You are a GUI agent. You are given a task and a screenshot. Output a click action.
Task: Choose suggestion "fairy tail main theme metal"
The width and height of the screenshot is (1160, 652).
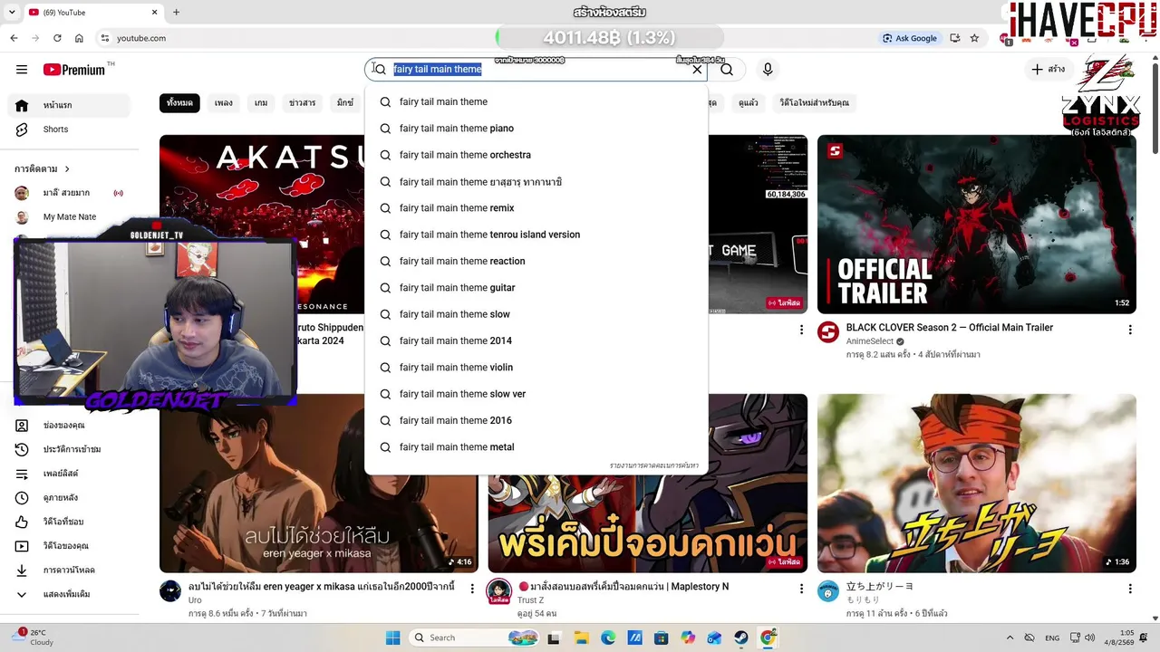pyautogui.click(x=536, y=447)
